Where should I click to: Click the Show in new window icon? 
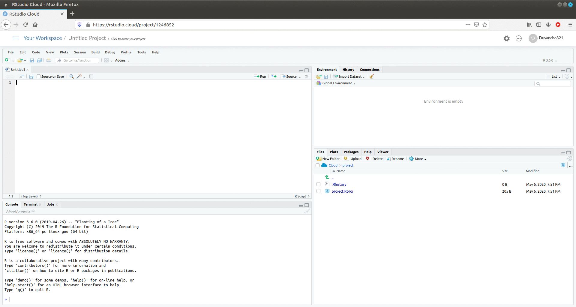pyautogui.click(x=22, y=77)
